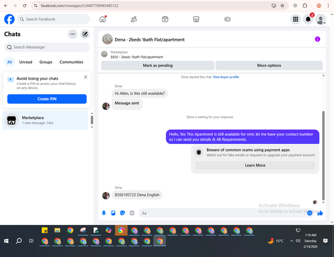The image size is (334, 257).
Task: Open Sticky Notes from taskbar
Action: [x=45, y=230]
